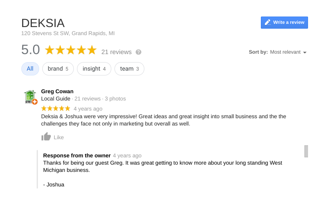Click the Like text label

pos(58,137)
